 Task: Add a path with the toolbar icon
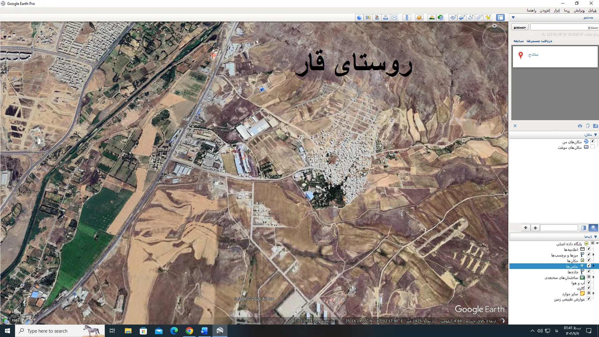[470, 17]
